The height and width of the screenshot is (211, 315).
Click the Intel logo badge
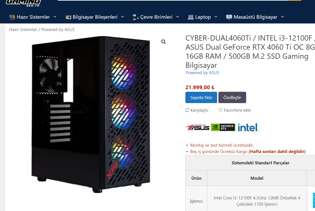[x=248, y=127]
